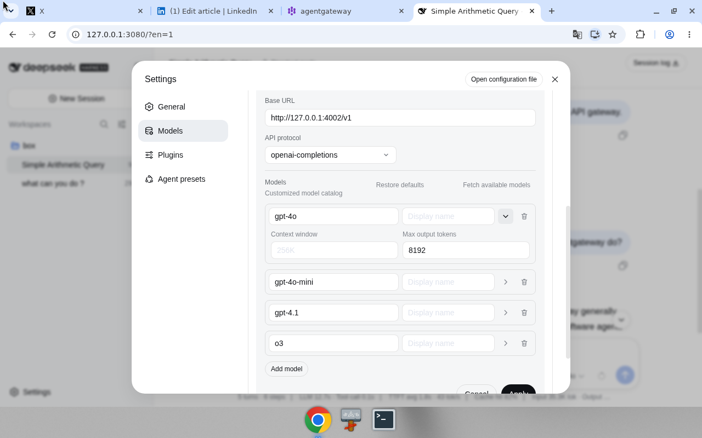Viewport: 702px width, 438px height.
Task: Click New Session in background sidebar
Action: tap(76, 99)
